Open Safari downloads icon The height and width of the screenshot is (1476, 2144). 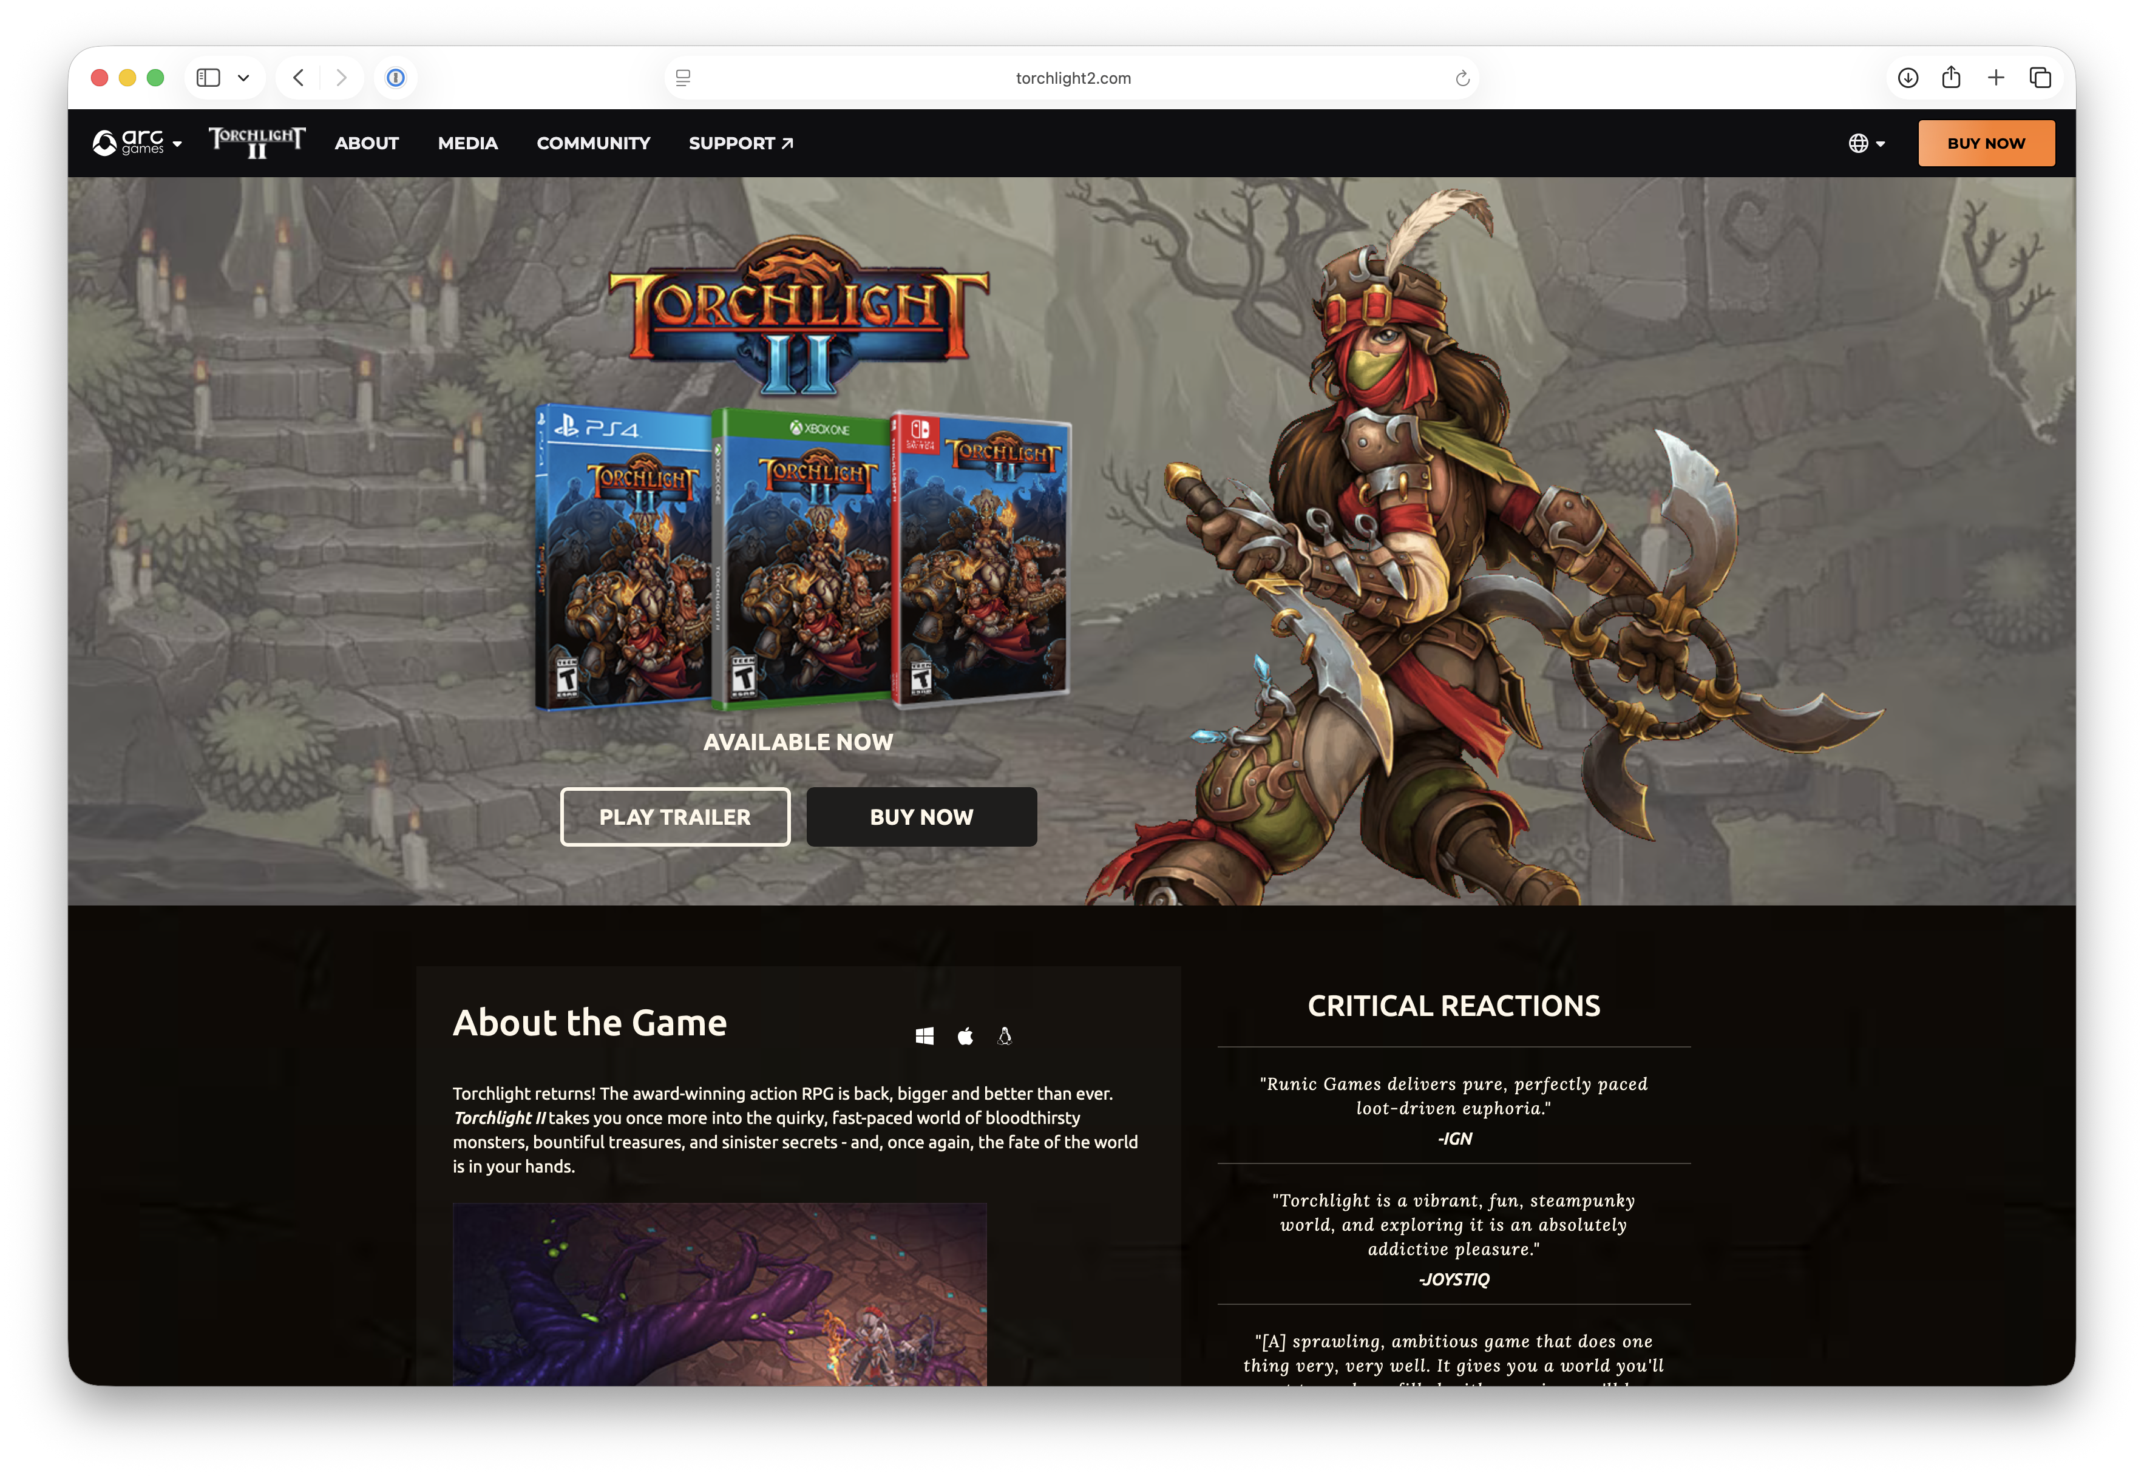[x=1907, y=78]
